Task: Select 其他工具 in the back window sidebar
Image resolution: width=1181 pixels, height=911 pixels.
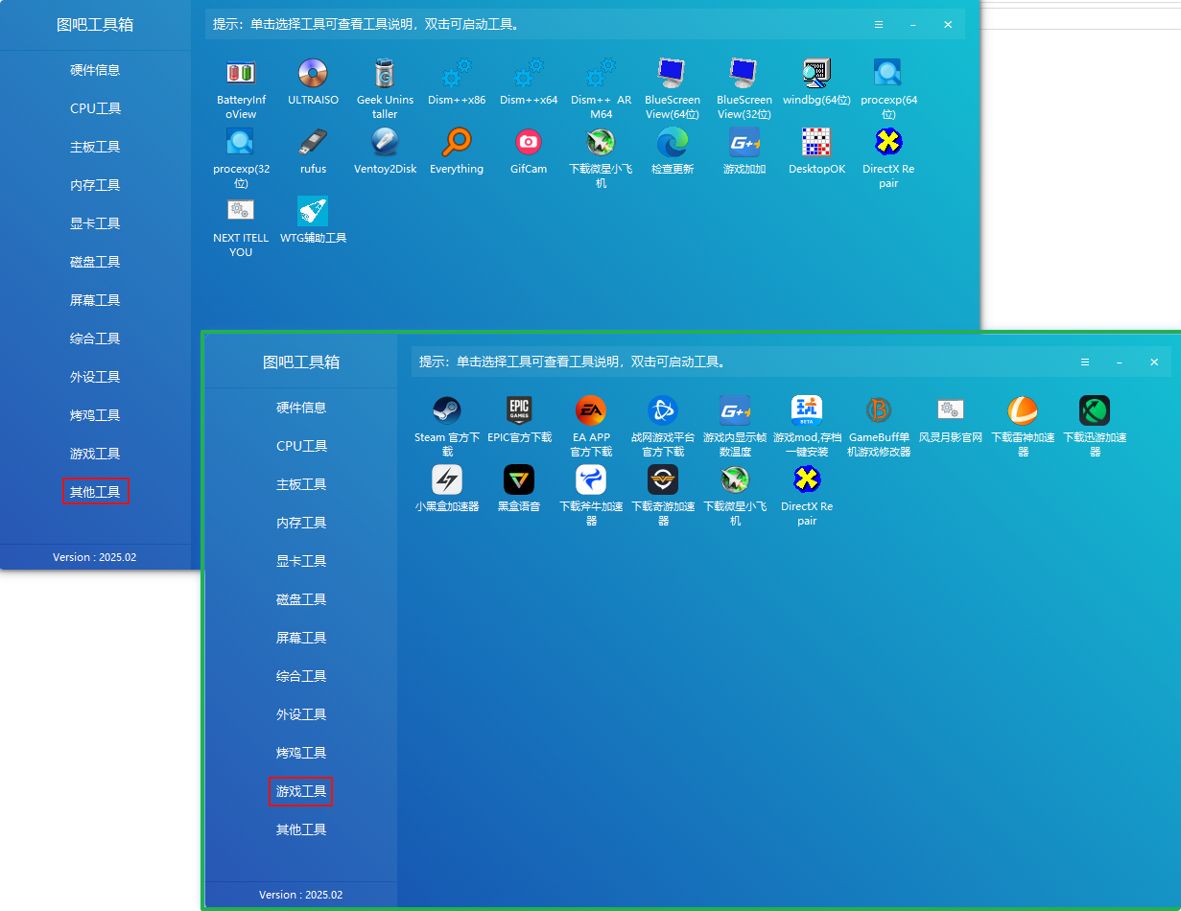Action: [x=95, y=492]
